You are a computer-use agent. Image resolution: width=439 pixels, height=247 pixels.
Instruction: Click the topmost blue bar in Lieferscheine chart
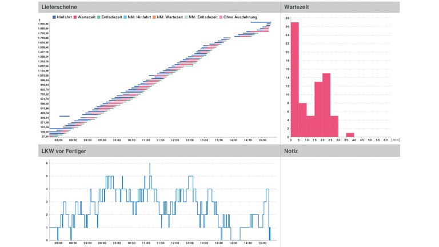click(x=261, y=23)
